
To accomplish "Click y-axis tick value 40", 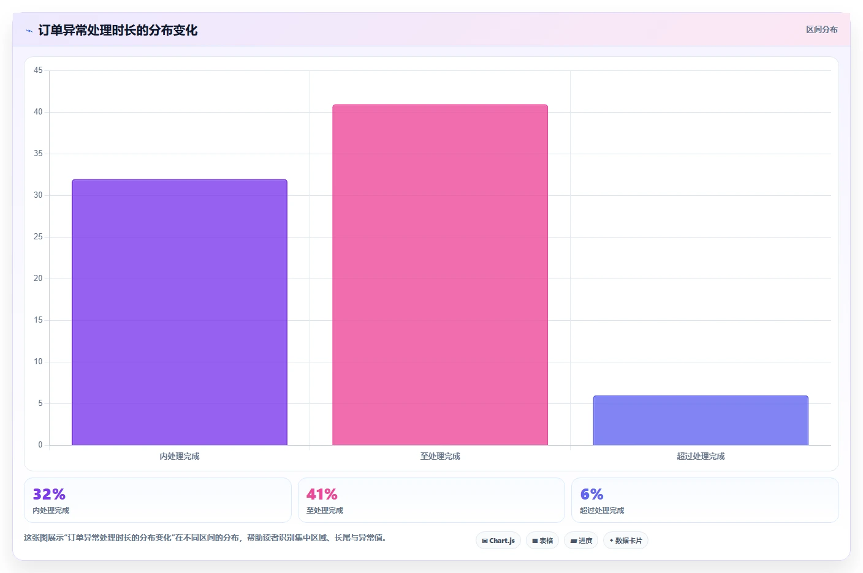I will pos(38,112).
